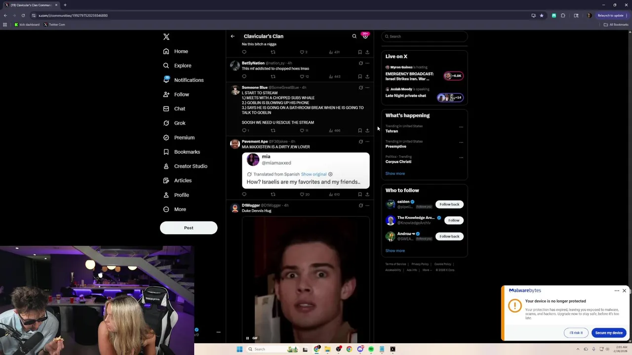The image size is (632, 355).
Task: Open Malwarebytes popup options ellipsis
Action: point(617,291)
